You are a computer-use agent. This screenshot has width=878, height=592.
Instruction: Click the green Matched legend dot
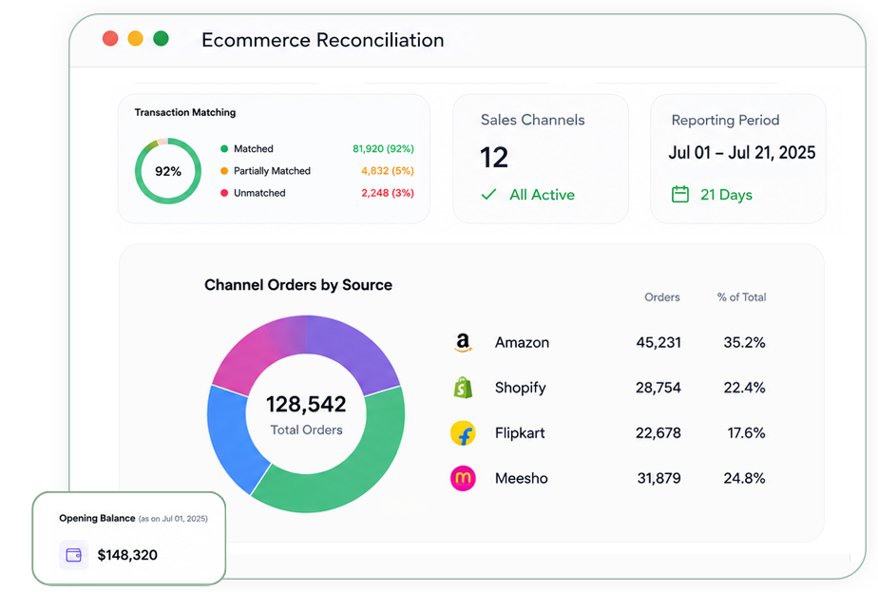pyautogui.click(x=224, y=148)
